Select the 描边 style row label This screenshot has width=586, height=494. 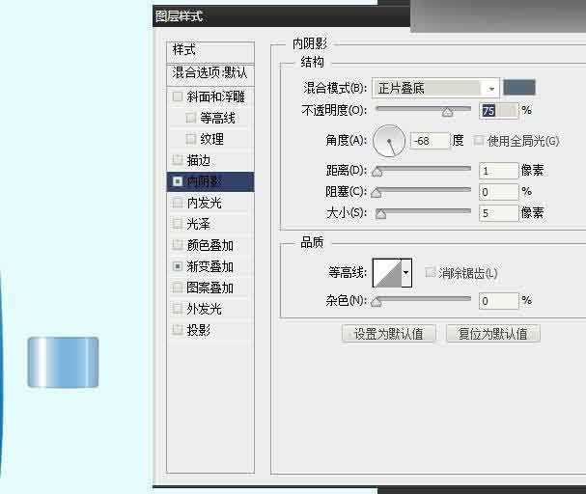[x=199, y=160]
